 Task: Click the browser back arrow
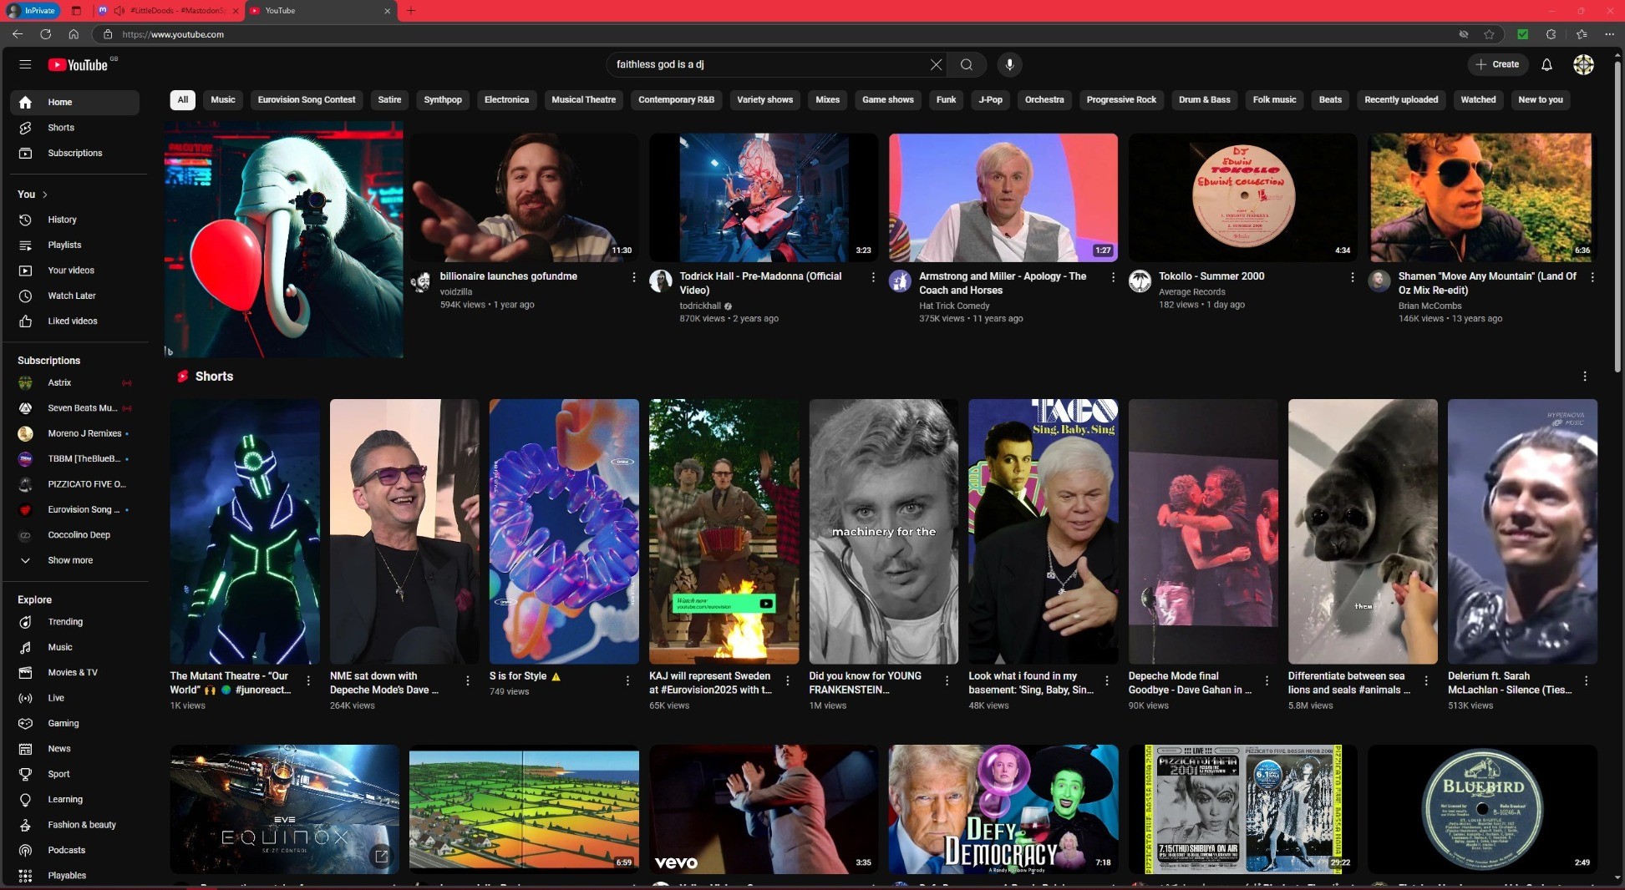(x=18, y=34)
